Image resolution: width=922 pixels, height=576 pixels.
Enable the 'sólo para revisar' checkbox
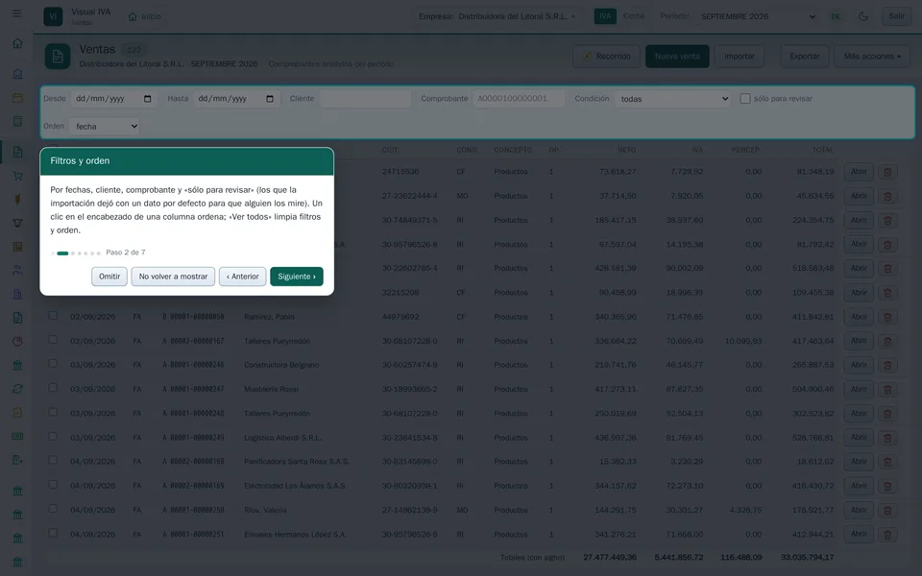coord(745,99)
